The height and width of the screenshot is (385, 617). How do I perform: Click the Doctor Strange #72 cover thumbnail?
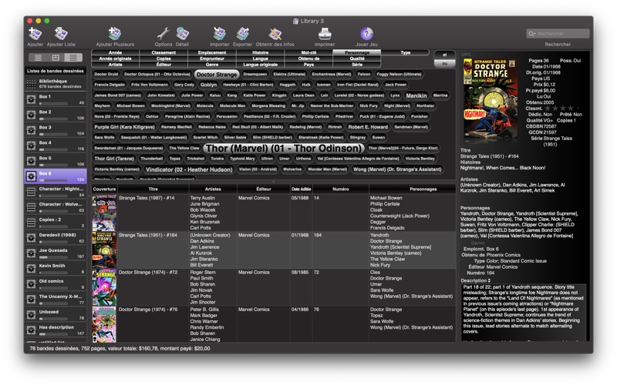[104, 287]
